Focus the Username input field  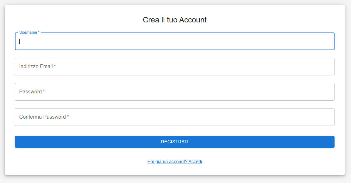[x=175, y=42]
